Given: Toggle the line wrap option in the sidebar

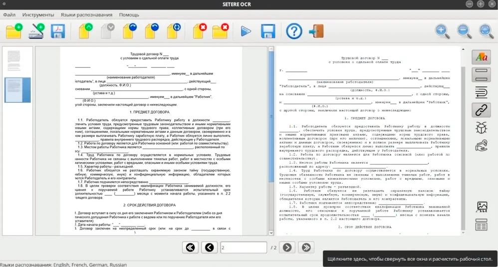Looking at the screenshot, I should point(481,92).
